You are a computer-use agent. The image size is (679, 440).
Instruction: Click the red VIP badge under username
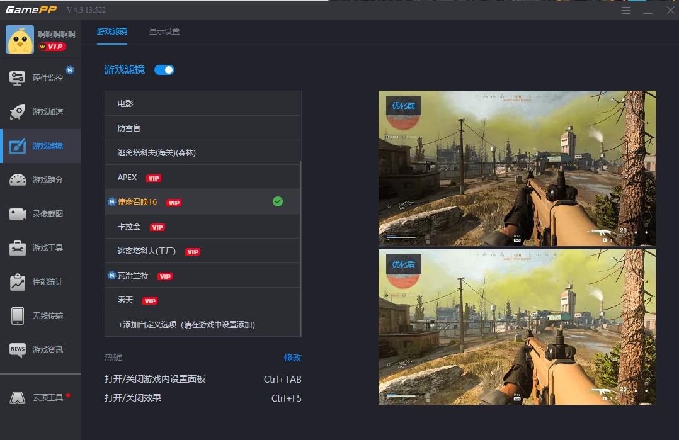point(52,47)
